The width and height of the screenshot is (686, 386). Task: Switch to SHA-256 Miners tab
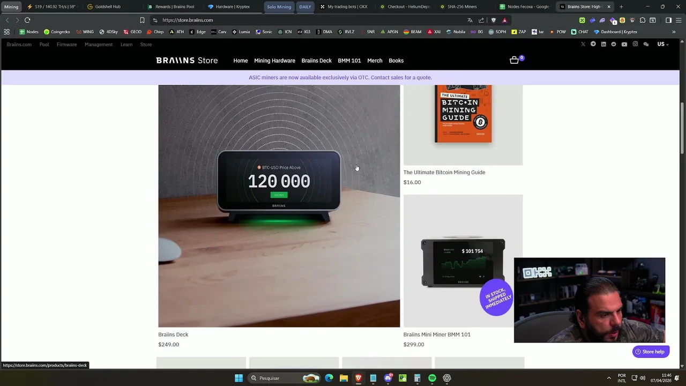462,6
